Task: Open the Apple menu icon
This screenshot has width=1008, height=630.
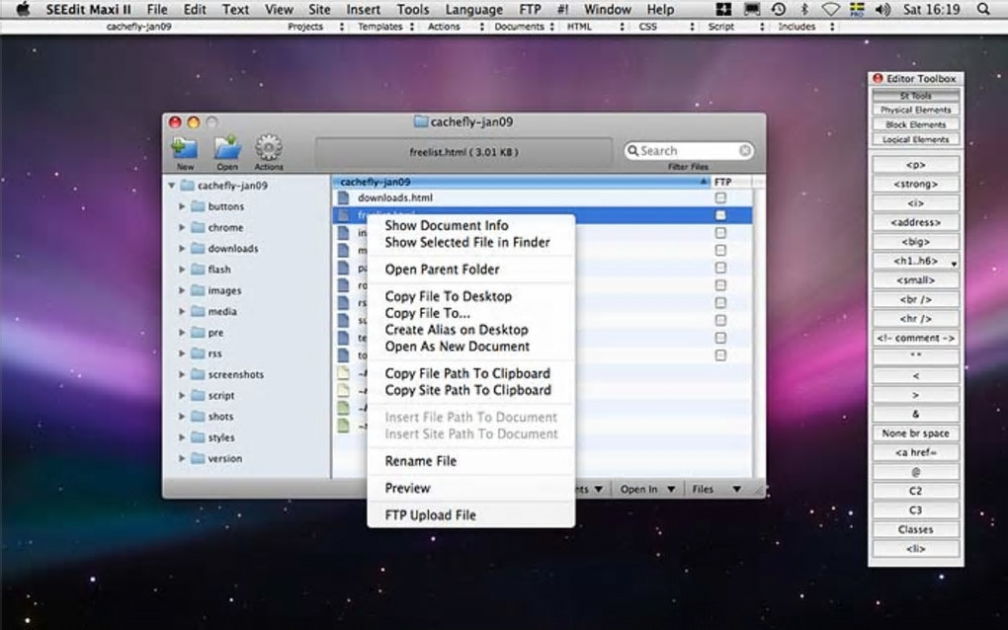Action: pyautogui.click(x=23, y=9)
